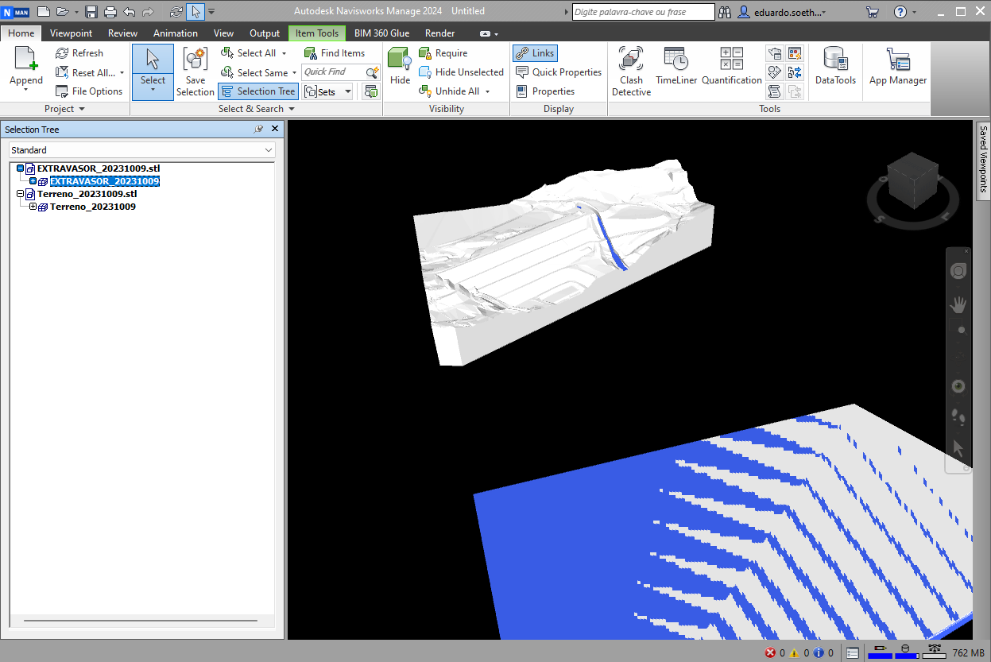Open DataTools
Screen dimensions: 991x662
[x=834, y=67]
